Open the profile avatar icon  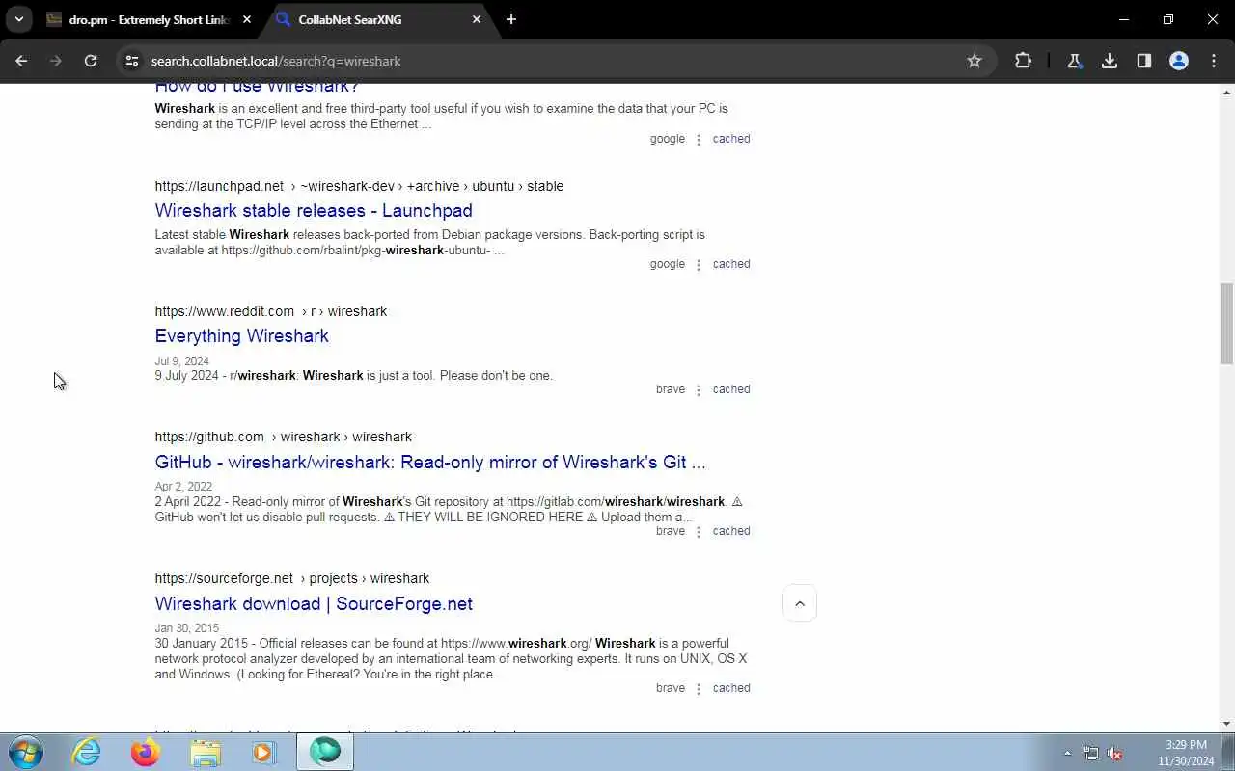tap(1179, 61)
